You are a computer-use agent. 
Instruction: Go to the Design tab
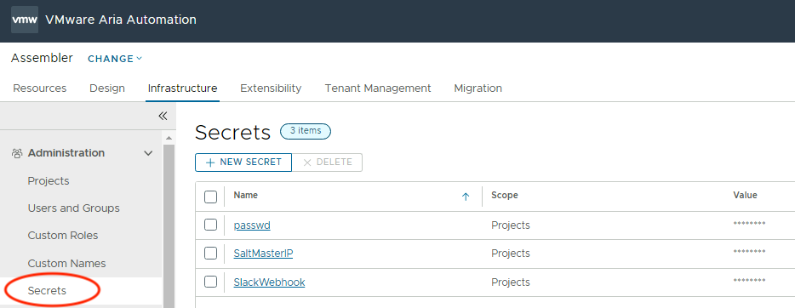(107, 88)
